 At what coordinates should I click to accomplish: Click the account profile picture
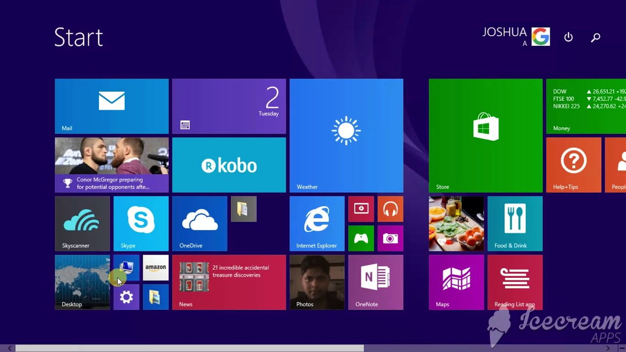pos(541,37)
